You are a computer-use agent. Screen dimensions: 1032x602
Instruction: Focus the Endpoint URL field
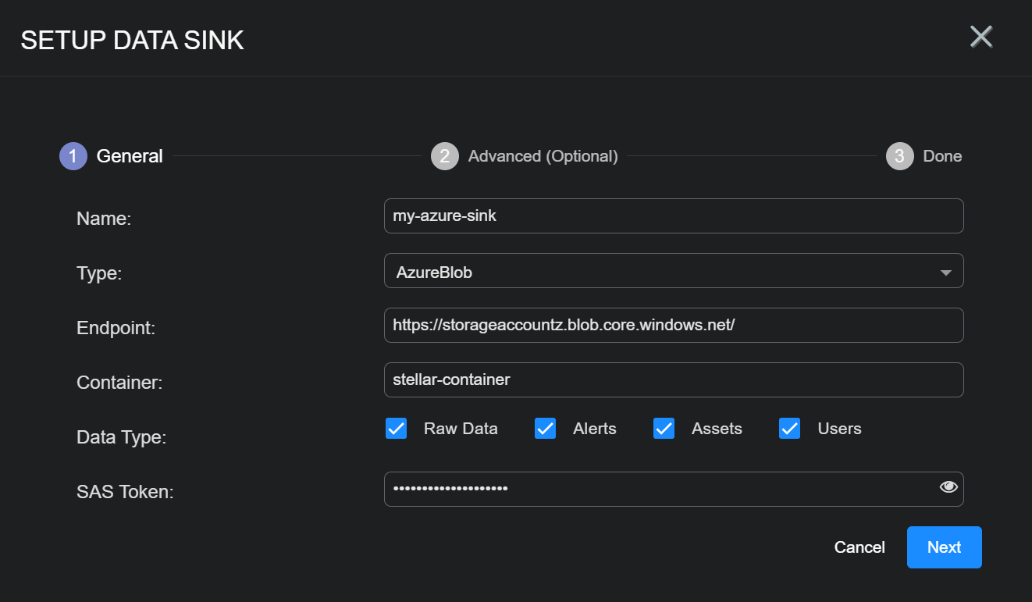(673, 326)
